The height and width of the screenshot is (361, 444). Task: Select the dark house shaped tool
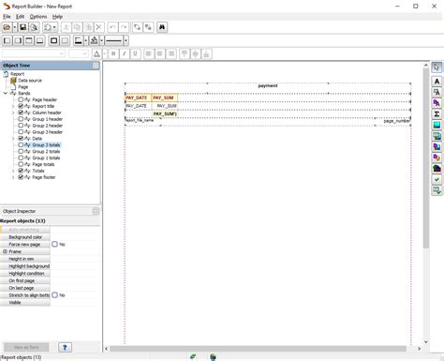point(437,169)
